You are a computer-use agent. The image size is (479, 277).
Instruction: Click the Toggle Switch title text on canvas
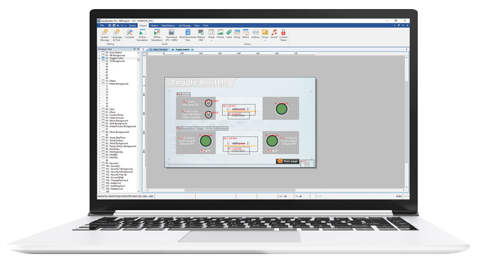tap(199, 82)
